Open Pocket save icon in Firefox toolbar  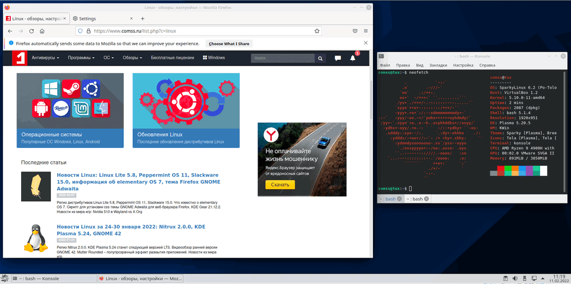(x=355, y=31)
